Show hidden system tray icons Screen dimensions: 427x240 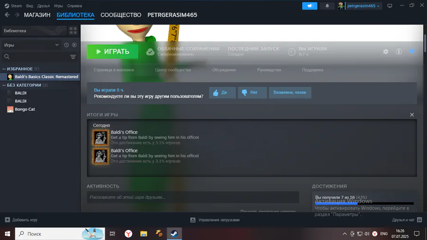pyautogui.click(x=345, y=234)
